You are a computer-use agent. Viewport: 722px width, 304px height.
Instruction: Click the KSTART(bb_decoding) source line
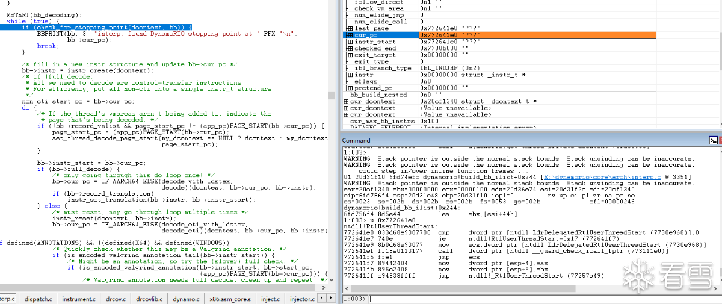(x=45, y=14)
